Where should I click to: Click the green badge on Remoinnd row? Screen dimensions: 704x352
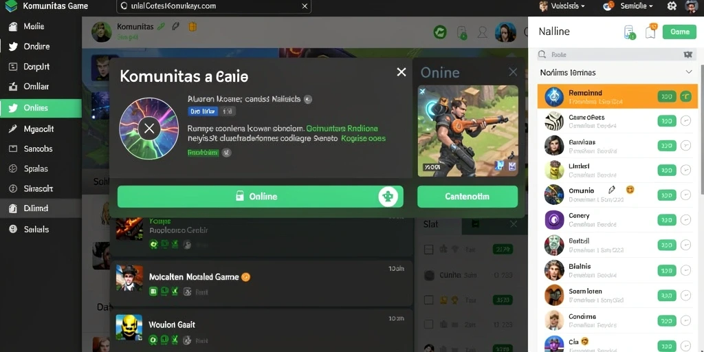(x=667, y=96)
